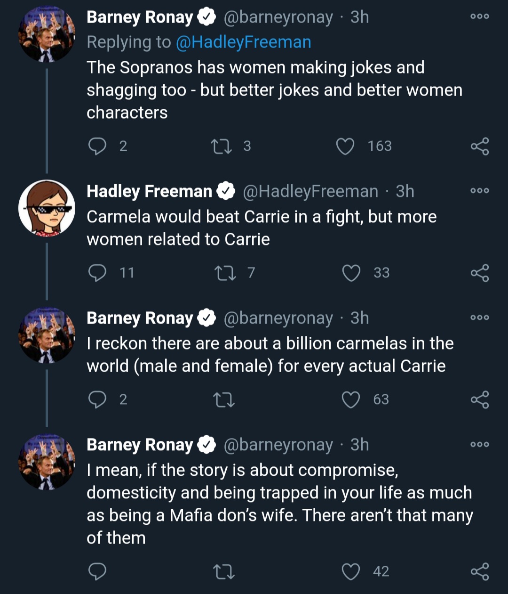508x594 pixels.
Task: Like the tweet with 163 likes
Action: [x=345, y=146]
